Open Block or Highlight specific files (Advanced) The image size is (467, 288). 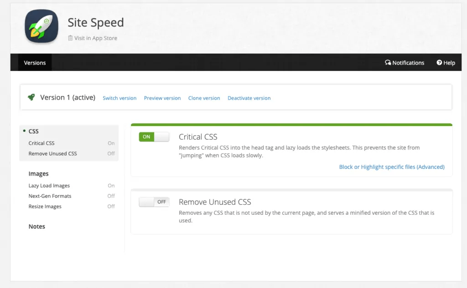[x=392, y=167]
